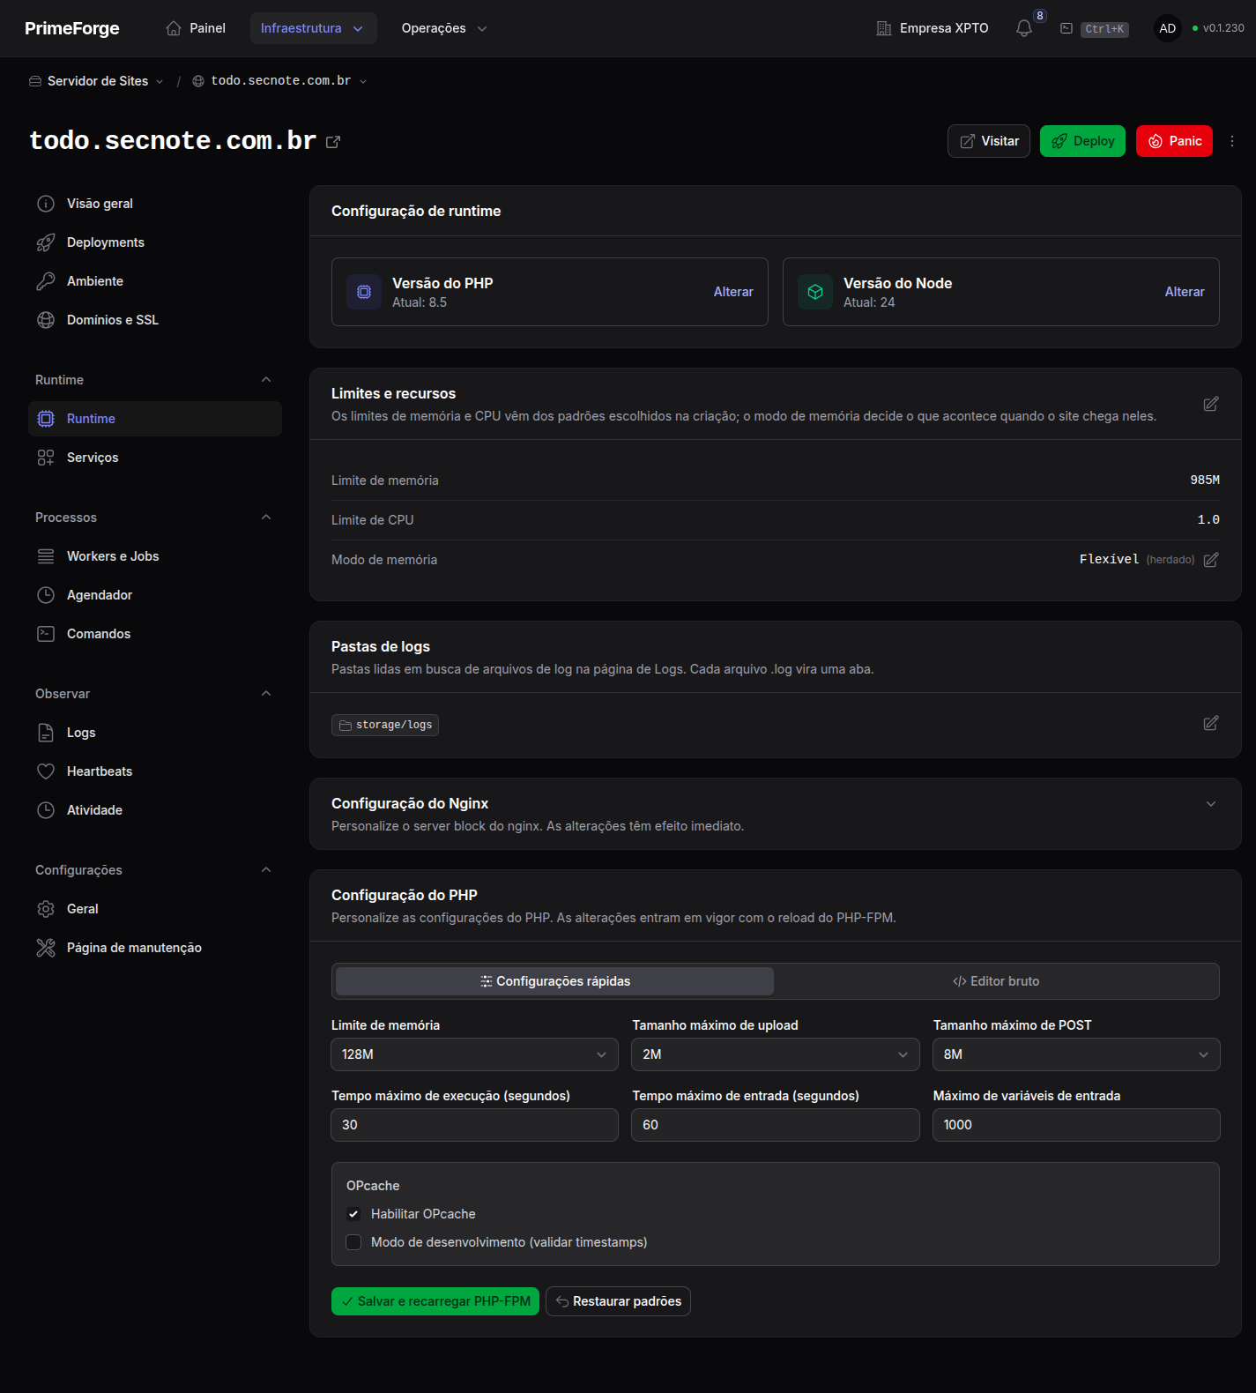Click the Visitar button
1256x1393 pixels.
(x=989, y=141)
